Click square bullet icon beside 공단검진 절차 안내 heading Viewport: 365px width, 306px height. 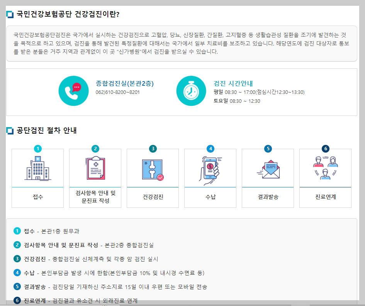pos(10,131)
